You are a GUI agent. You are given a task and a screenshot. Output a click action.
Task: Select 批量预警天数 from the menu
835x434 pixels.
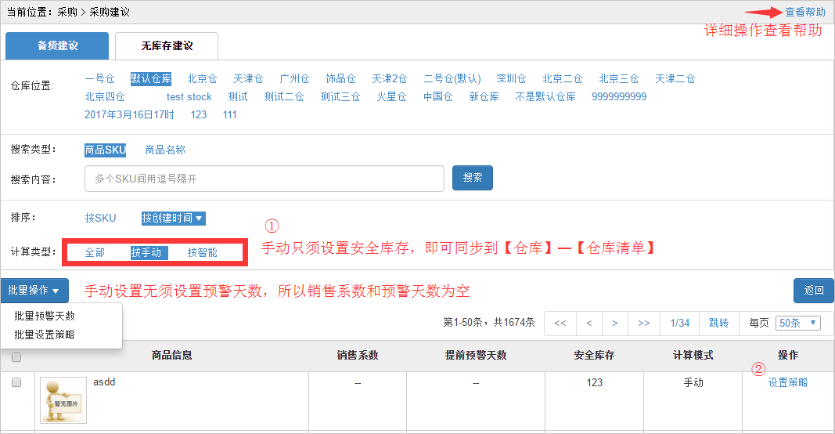[45, 316]
